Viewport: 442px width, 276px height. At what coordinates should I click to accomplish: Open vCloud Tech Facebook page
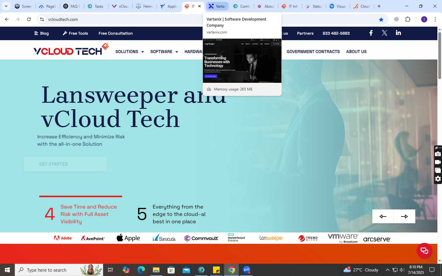coord(371,33)
